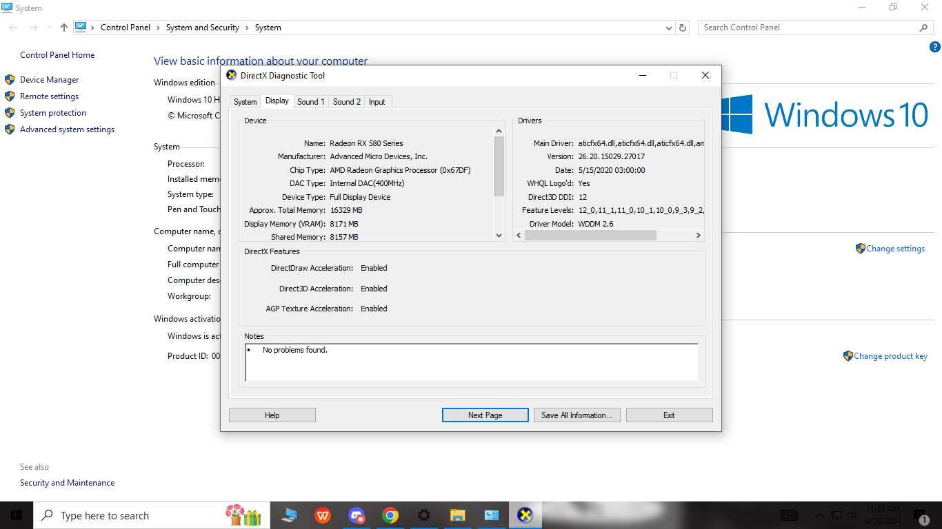
Task: Open File Explorer from taskbar
Action: tap(457, 515)
